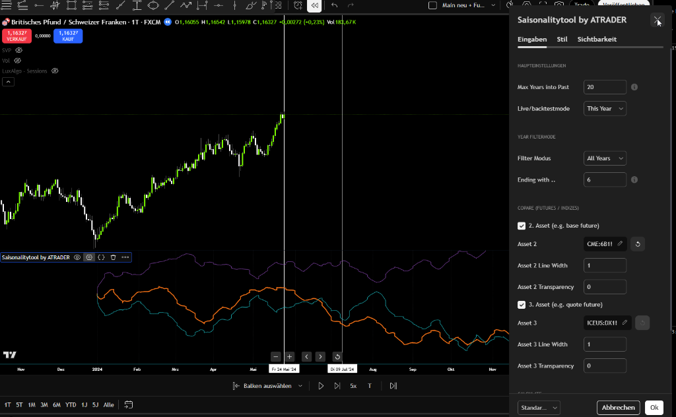
Task: Uncheck the 3. Asset checkbox
Action: coord(522,305)
